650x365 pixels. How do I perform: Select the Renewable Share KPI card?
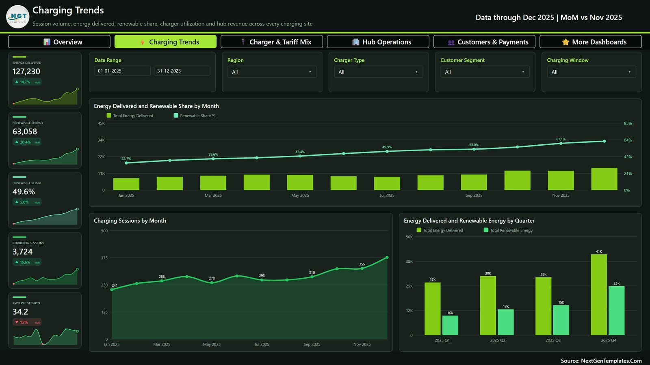click(45, 200)
